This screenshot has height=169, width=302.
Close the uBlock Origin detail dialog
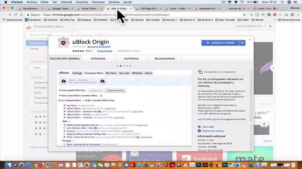(250, 39)
